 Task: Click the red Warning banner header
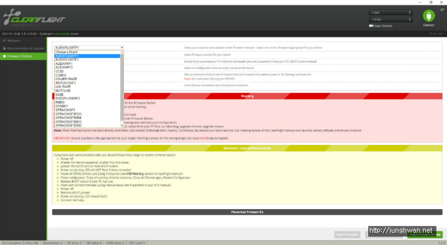click(247, 96)
